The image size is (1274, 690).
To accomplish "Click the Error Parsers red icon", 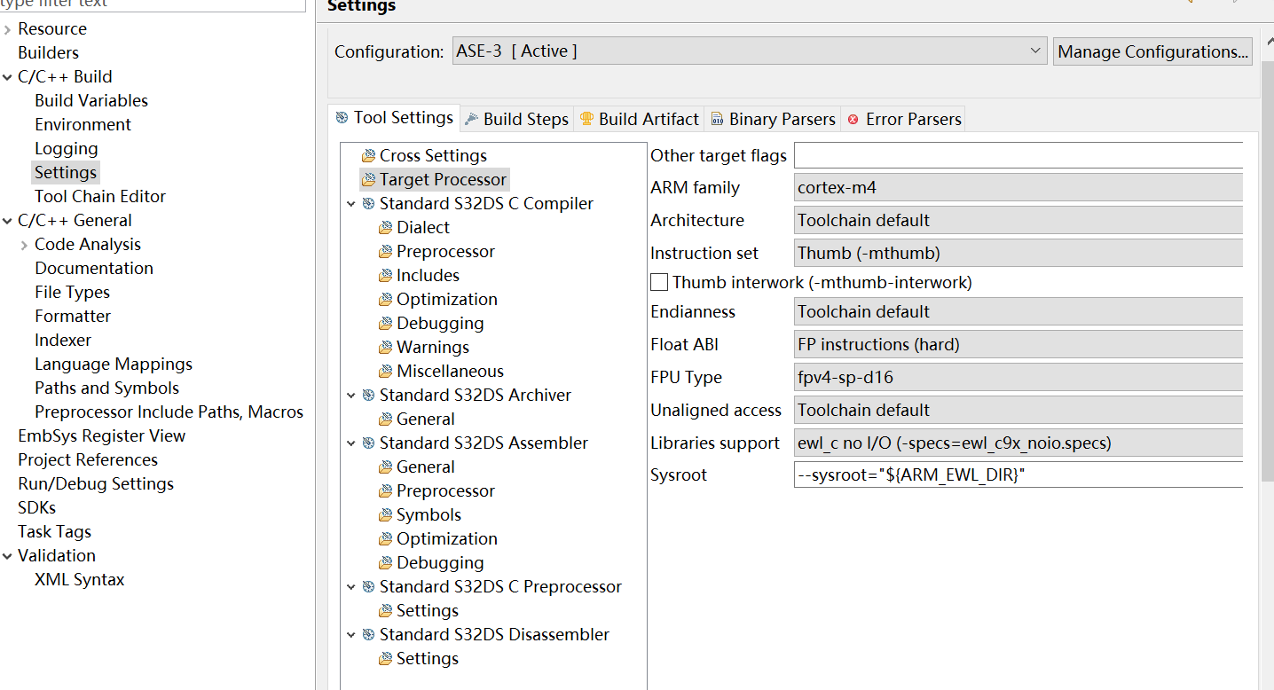I will 853,119.
